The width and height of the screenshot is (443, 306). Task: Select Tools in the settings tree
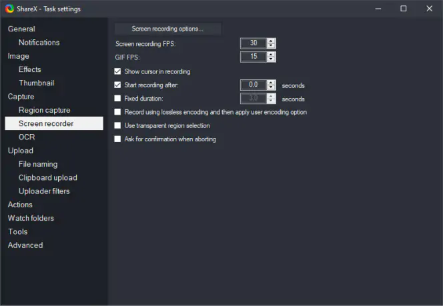click(x=18, y=232)
